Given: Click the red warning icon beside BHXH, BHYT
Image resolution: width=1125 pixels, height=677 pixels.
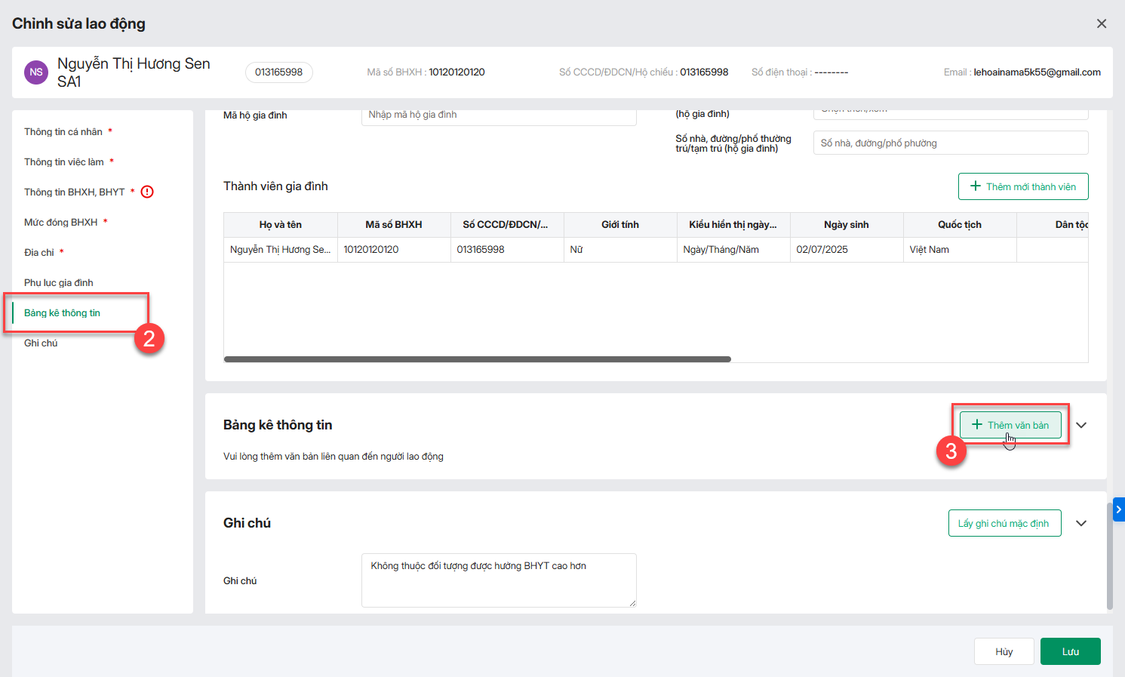Looking at the screenshot, I should (147, 192).
